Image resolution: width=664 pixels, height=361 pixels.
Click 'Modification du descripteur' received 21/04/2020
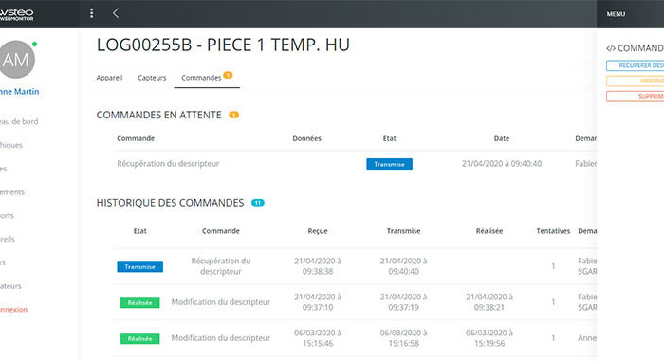(221, 302)
